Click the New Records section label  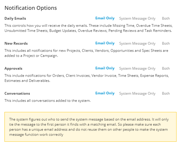pyautogui.click(x=16, y=43)
